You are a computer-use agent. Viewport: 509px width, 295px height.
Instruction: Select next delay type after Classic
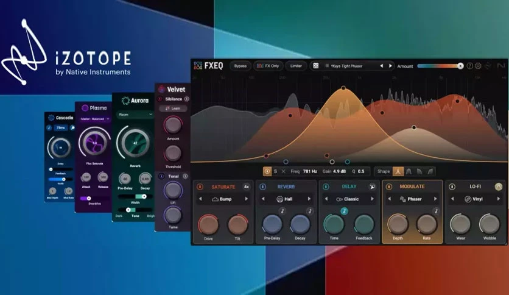pyautogui.click(x=373, y=199)
